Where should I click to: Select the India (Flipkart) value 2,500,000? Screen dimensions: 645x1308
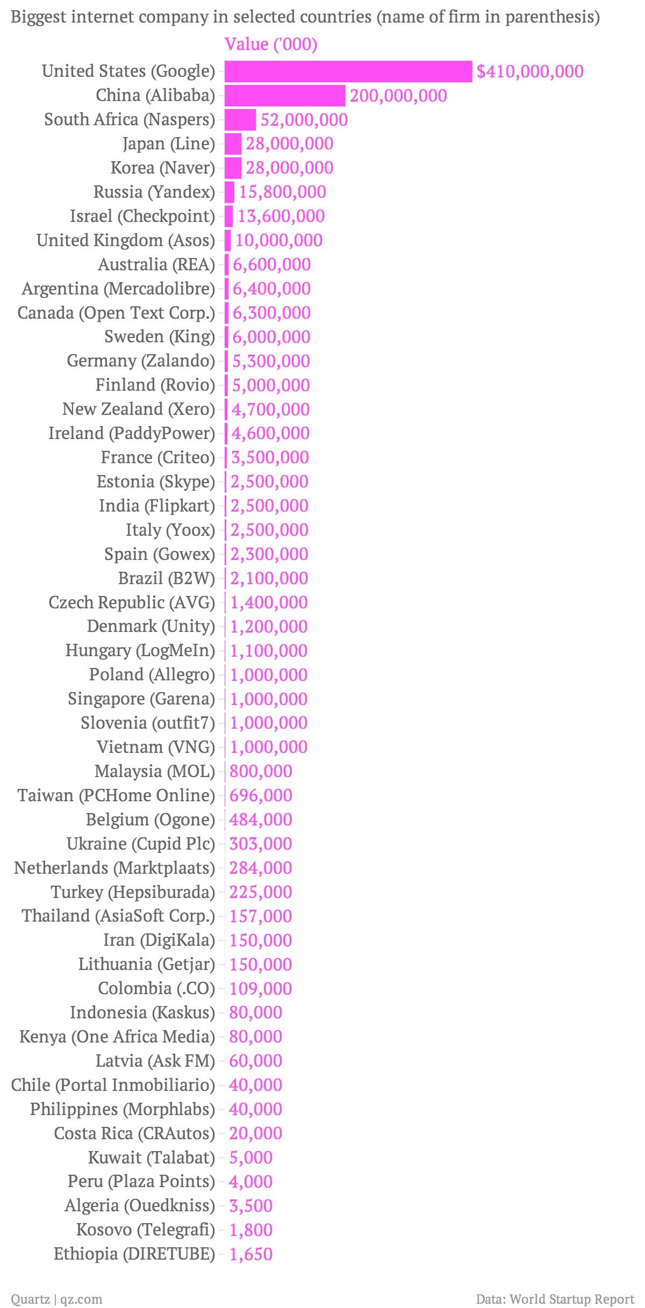(270, 506)
